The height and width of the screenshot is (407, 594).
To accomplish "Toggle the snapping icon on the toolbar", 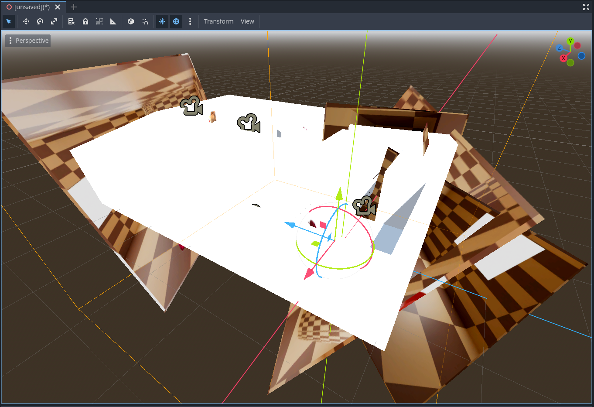I will pos(144,21).
